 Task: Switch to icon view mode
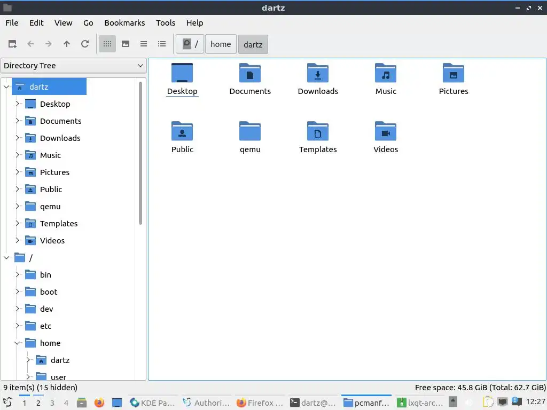[x=107, y=44]
